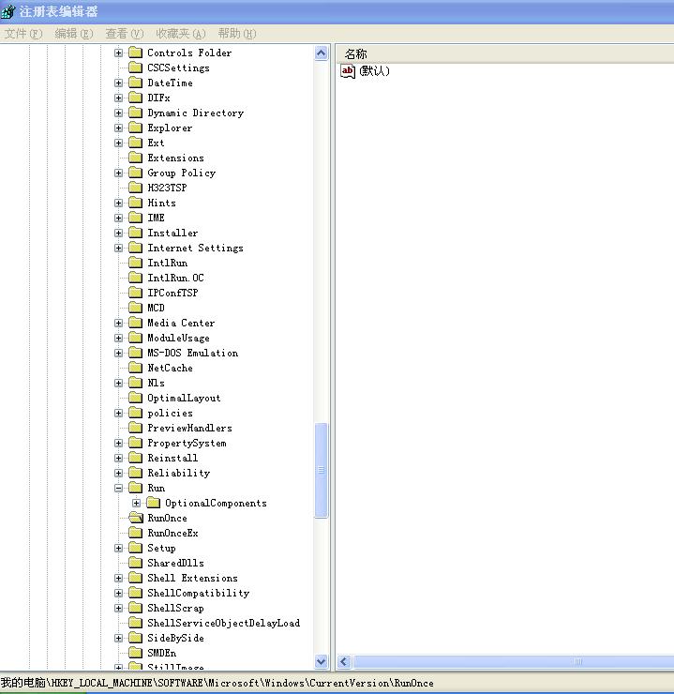Image resolution: width=674 pixels, height=694 pixels.
Task: Open the 编辑(E) menu
Action: 74,34
